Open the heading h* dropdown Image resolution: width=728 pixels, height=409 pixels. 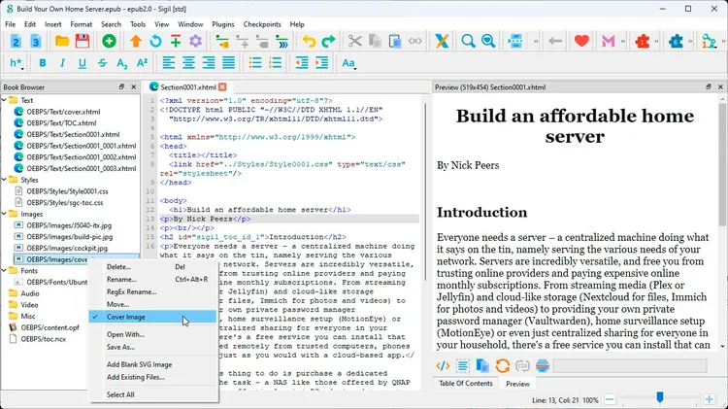tap(17, 63)
